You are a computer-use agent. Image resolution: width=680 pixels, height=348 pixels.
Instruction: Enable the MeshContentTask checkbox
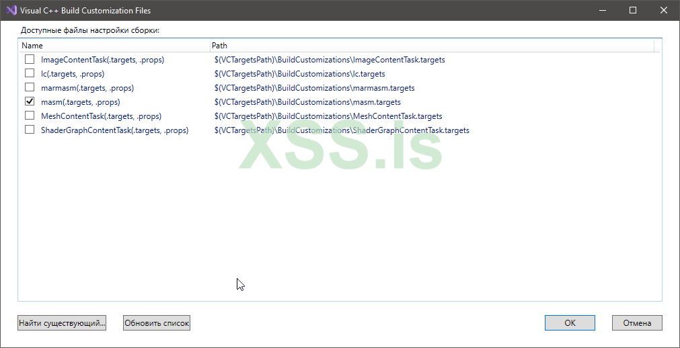click(30, 116)
